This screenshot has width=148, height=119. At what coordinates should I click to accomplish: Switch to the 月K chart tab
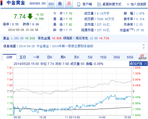coord(76,57)
